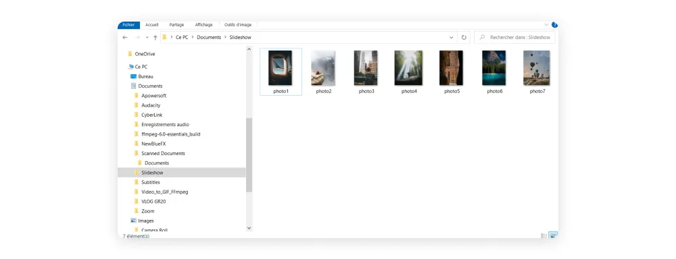The image size is (676, 259).
Task: Go forward with the right arrow
Action: click(x=137, y=37)
